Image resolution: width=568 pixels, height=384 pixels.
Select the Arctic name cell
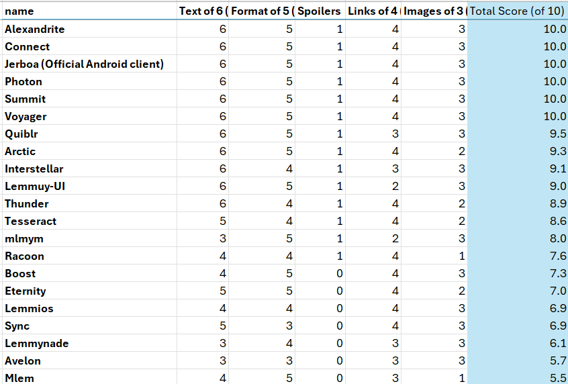click(89, 151)
